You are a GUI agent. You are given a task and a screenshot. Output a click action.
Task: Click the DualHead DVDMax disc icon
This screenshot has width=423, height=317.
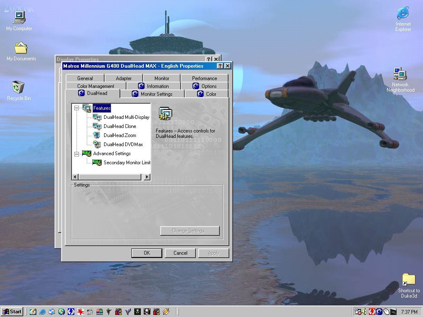97,144
